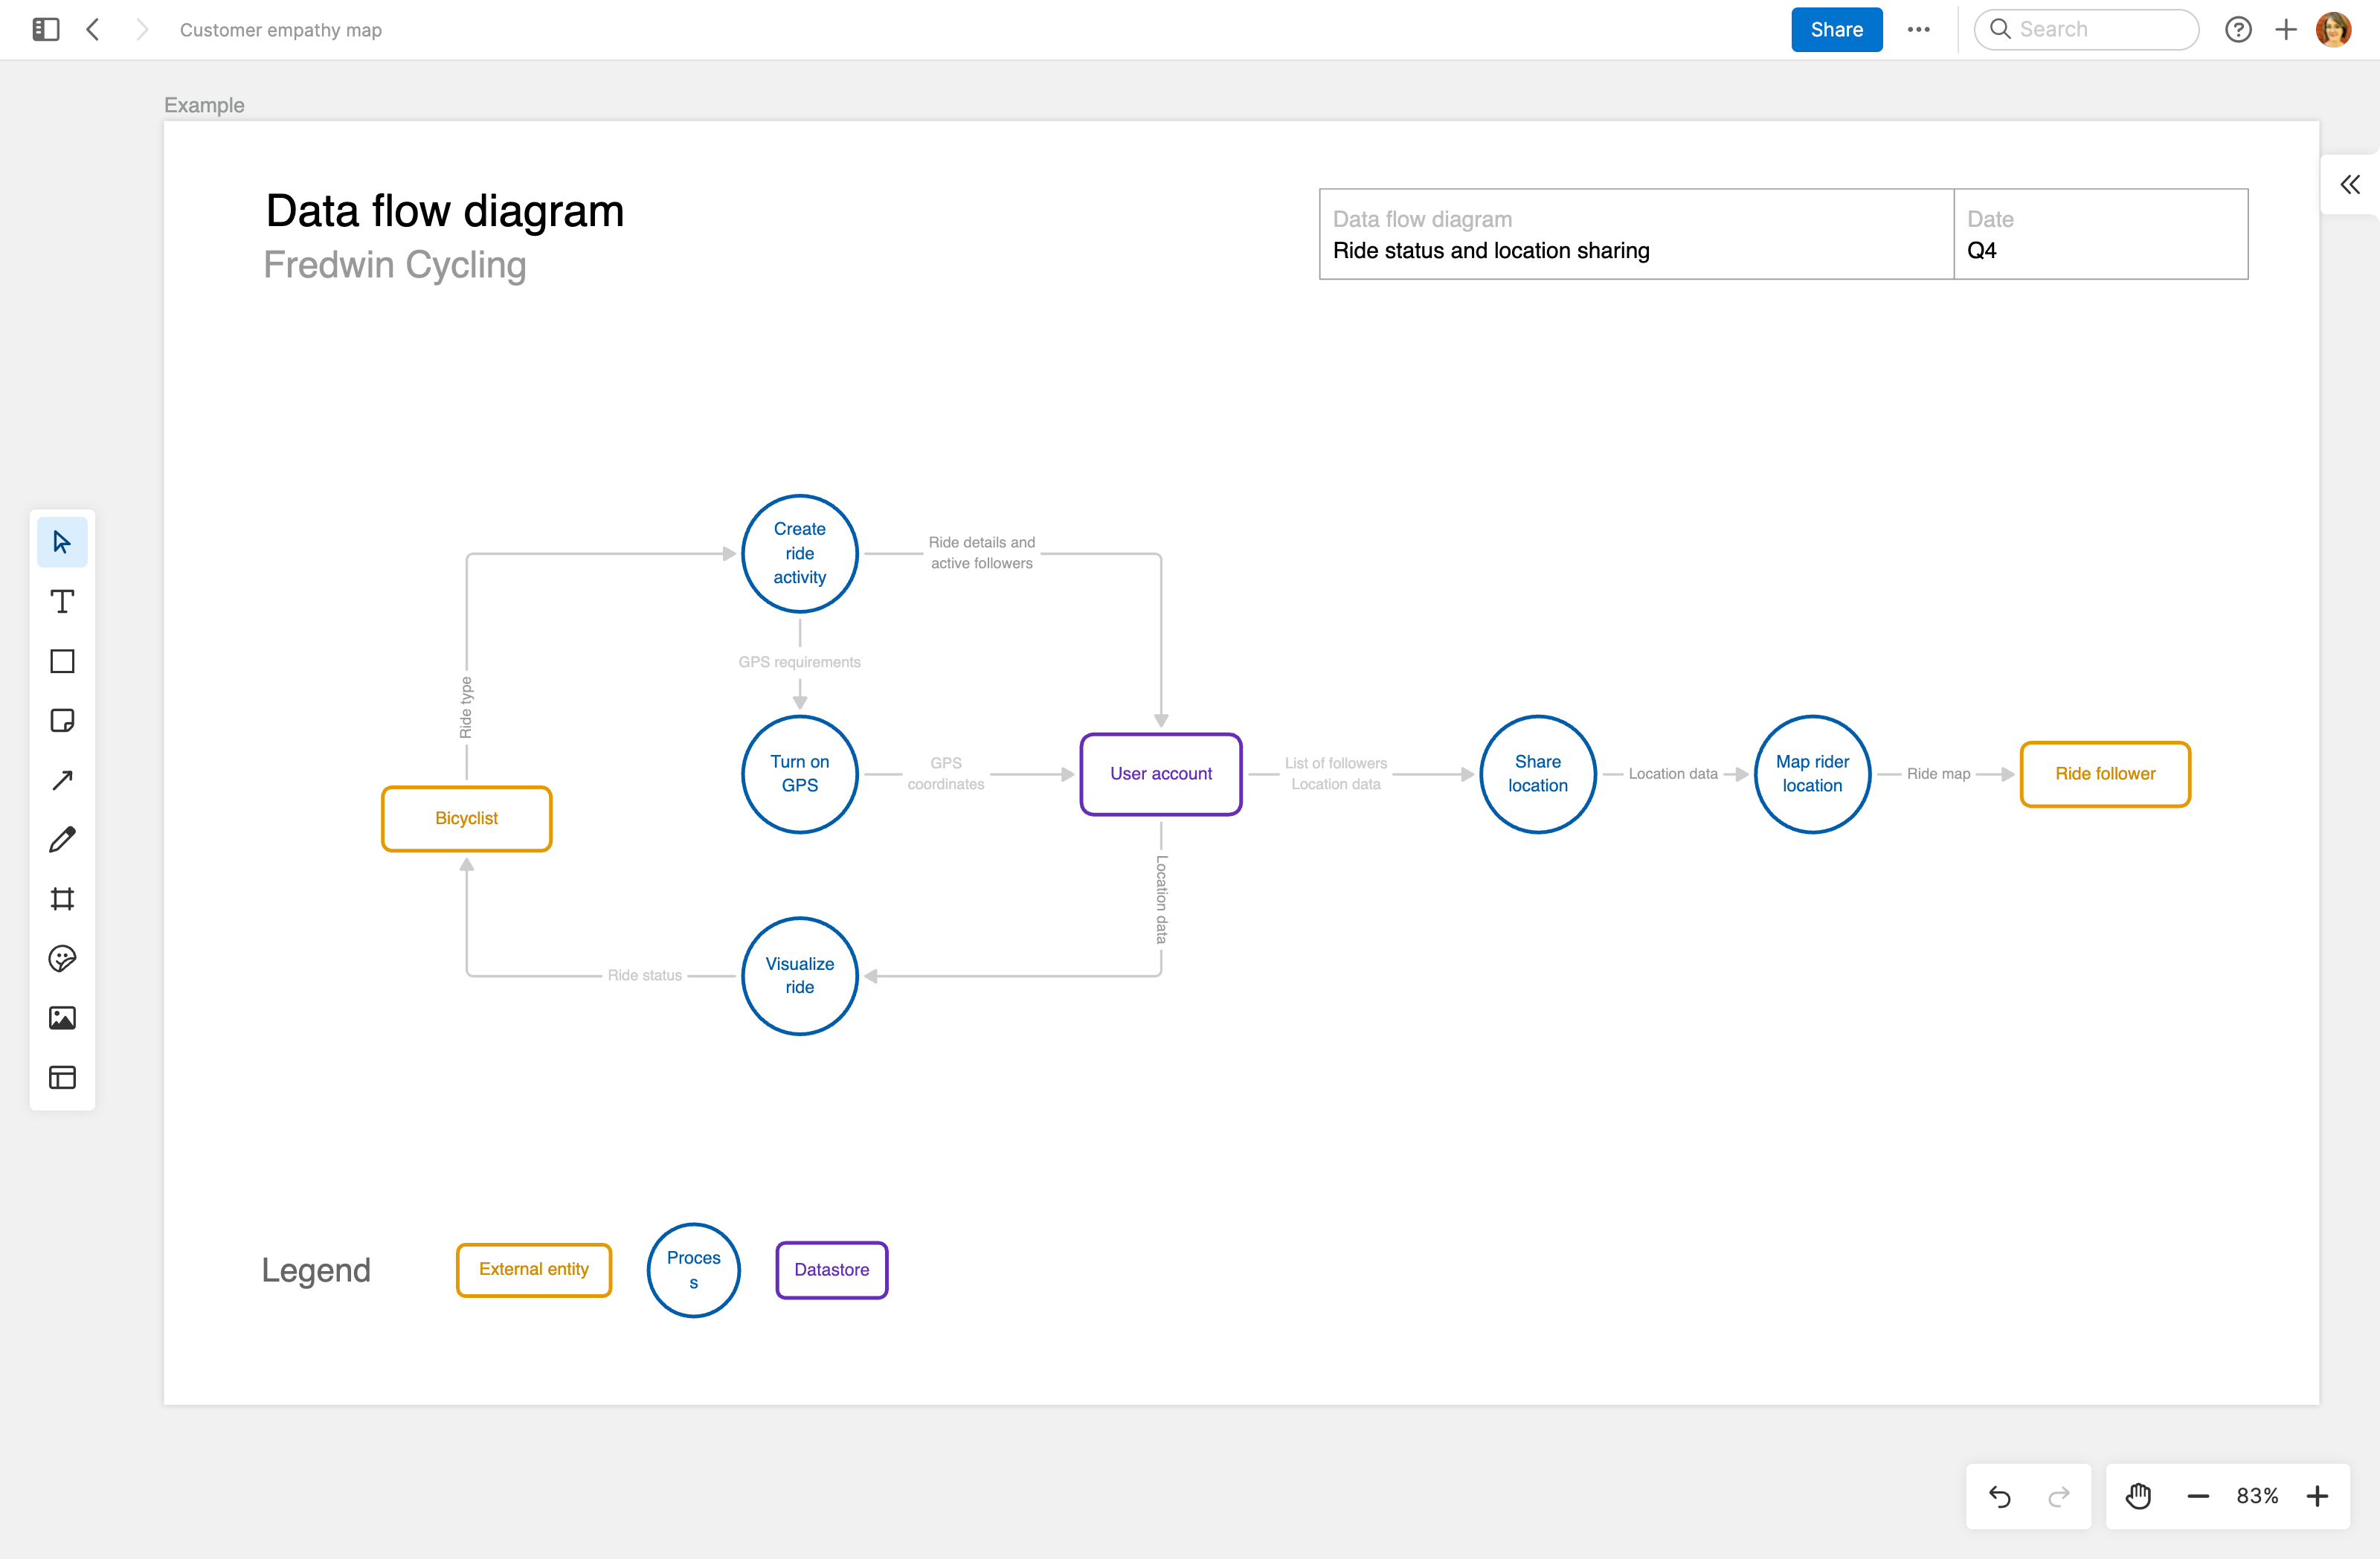The image size is (2380, 1559).
Task: Select the Pen tool
Action: coord(62,839)
